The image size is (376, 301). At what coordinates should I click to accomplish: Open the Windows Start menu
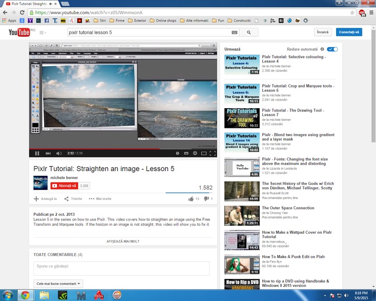pos(8,295)
